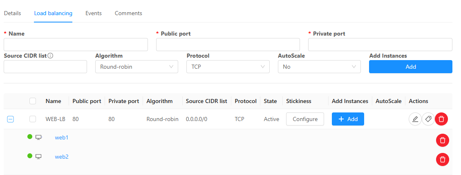Click the monitor icon next to web2
This screenshot has height=175, width=461.
pyautogui.click(x=39, y=156)
